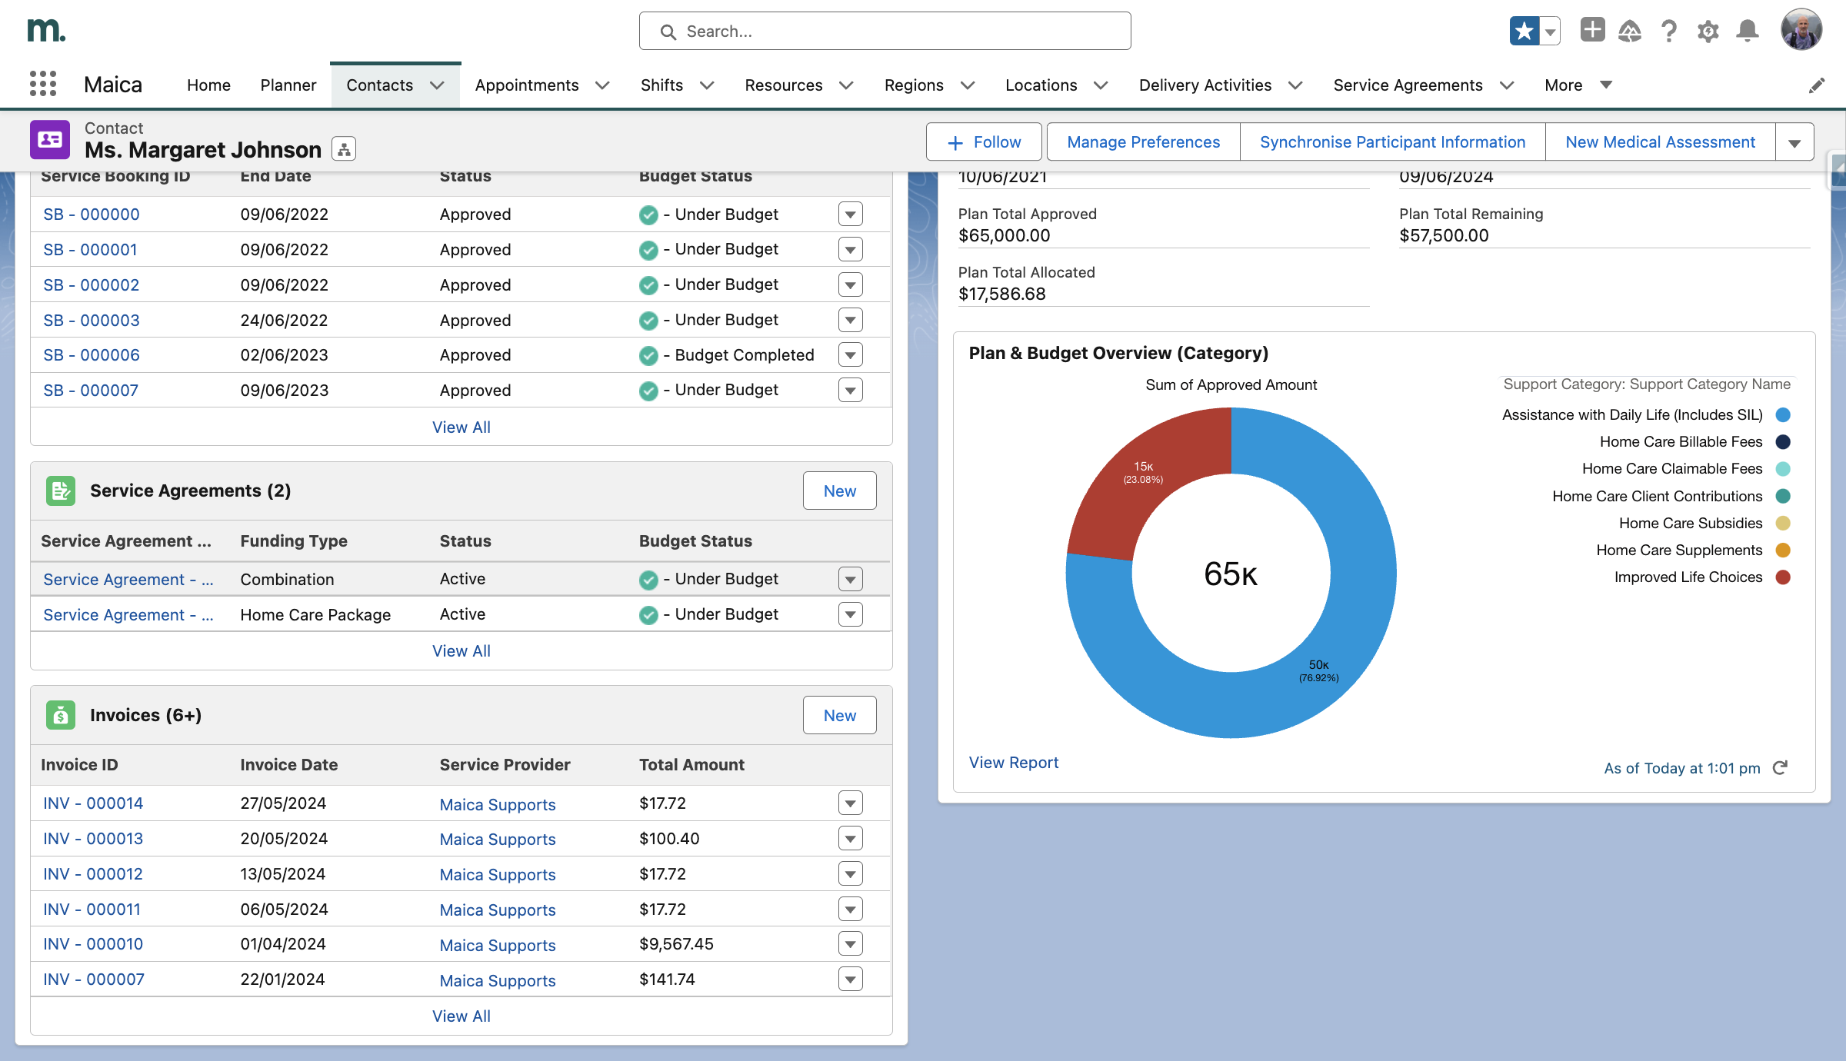Open invoice INV - 000014
The height and width of the screenshot is (1061, 1846).
(93, 803)
